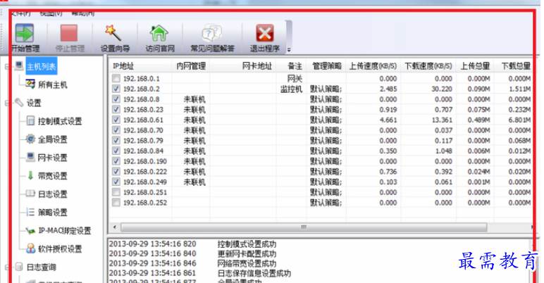Viewport: 544px width, 283px height.
Task: Select the 192.168.0.222 IP address row
Action: pos(145,172)
